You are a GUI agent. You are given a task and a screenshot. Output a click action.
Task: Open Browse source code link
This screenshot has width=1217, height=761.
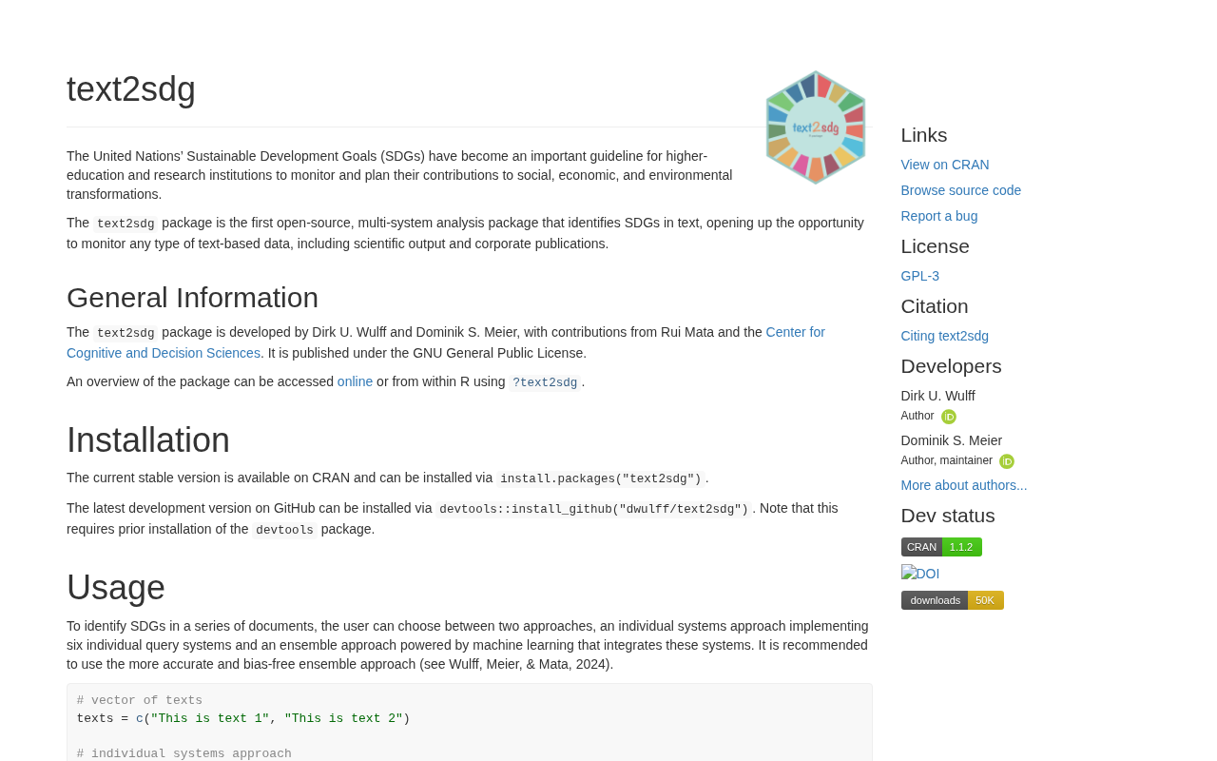pyautogui.click(x=961, y=190)
